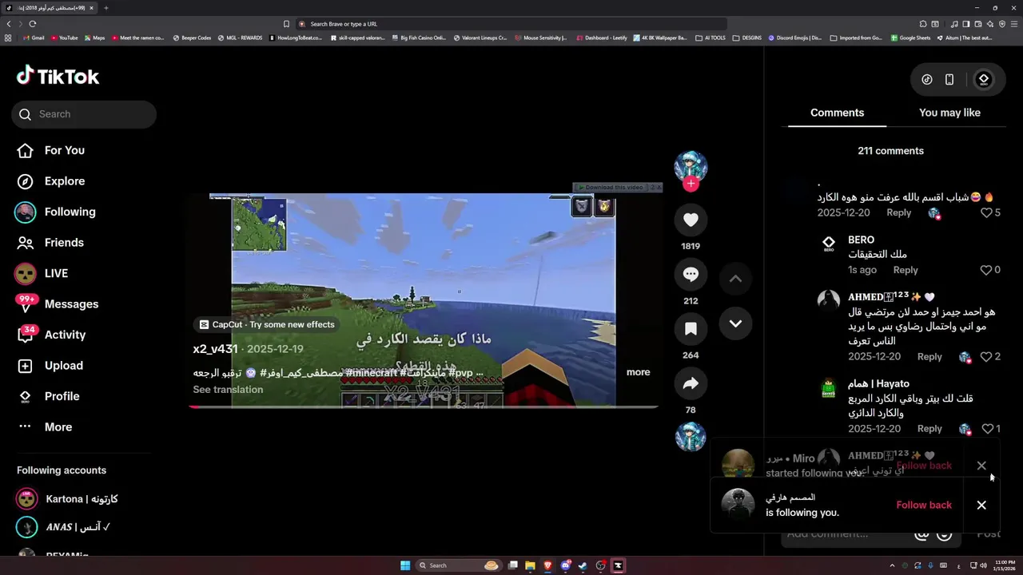Open the Friends page

[64, 243]
